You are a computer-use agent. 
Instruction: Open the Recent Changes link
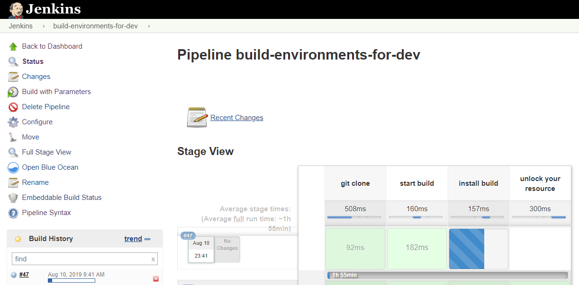(236, 118)
